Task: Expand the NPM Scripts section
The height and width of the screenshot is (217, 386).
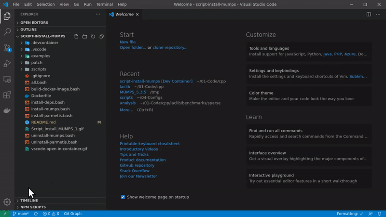Action: pyautogui.click(x=60, y=207)
